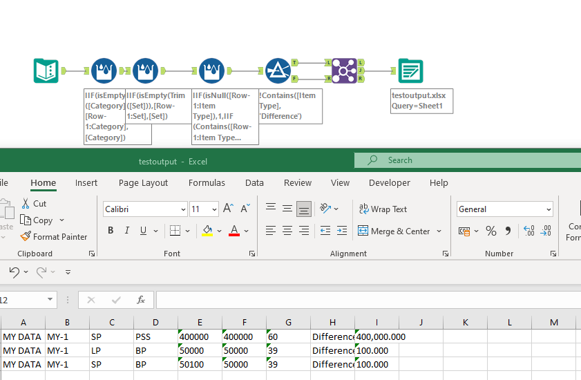Click the Format Painter brush icon

click(x=26, y=237)
